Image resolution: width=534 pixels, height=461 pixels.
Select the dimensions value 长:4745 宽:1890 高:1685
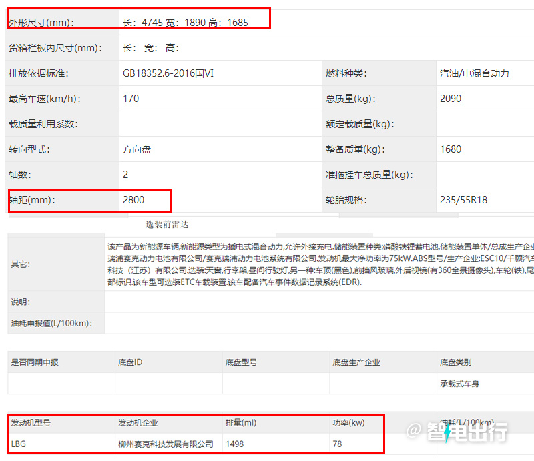186,23
